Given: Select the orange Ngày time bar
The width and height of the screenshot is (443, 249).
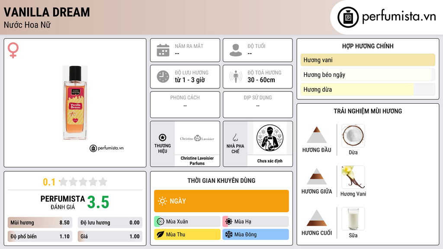Looking at the screenshot, I should pos(221,201).
